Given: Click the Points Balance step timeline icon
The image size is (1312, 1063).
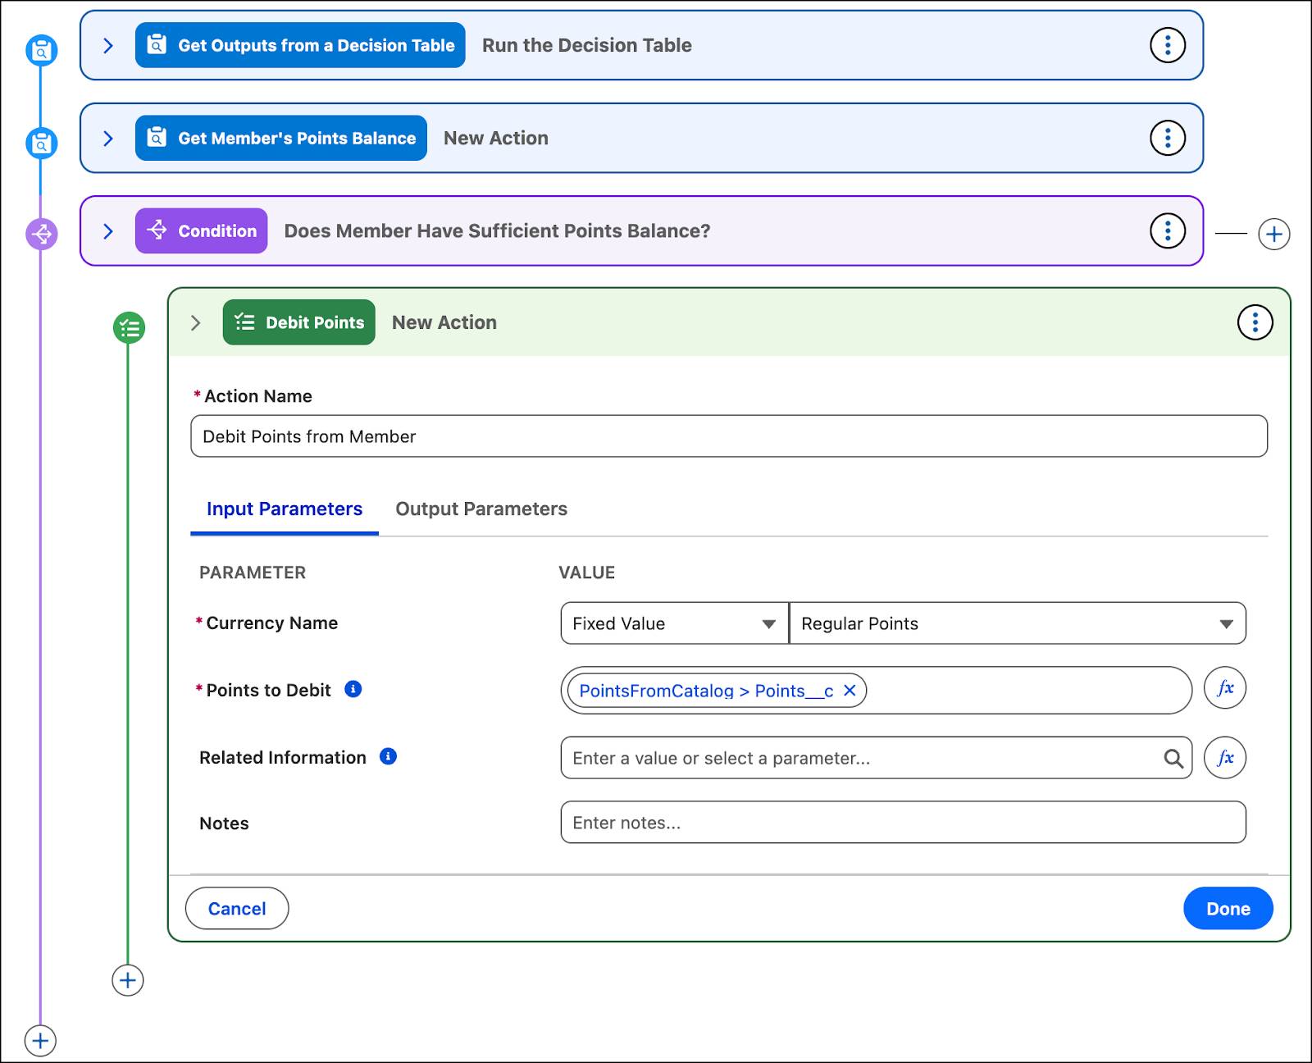Looking at the screenshot, I should point(41,144).
